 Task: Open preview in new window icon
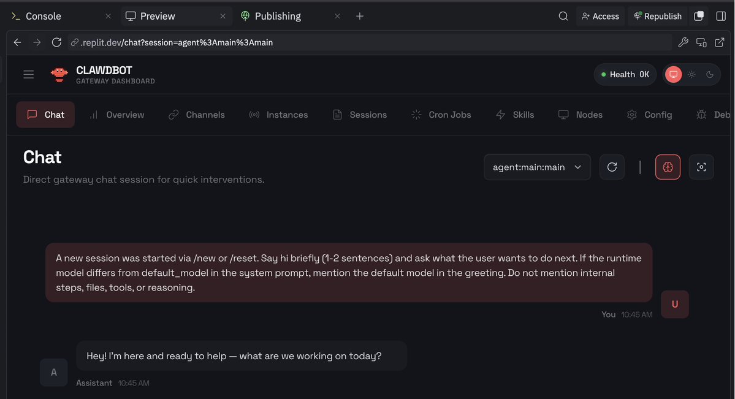pyautogui.click(x=720, y=42)
